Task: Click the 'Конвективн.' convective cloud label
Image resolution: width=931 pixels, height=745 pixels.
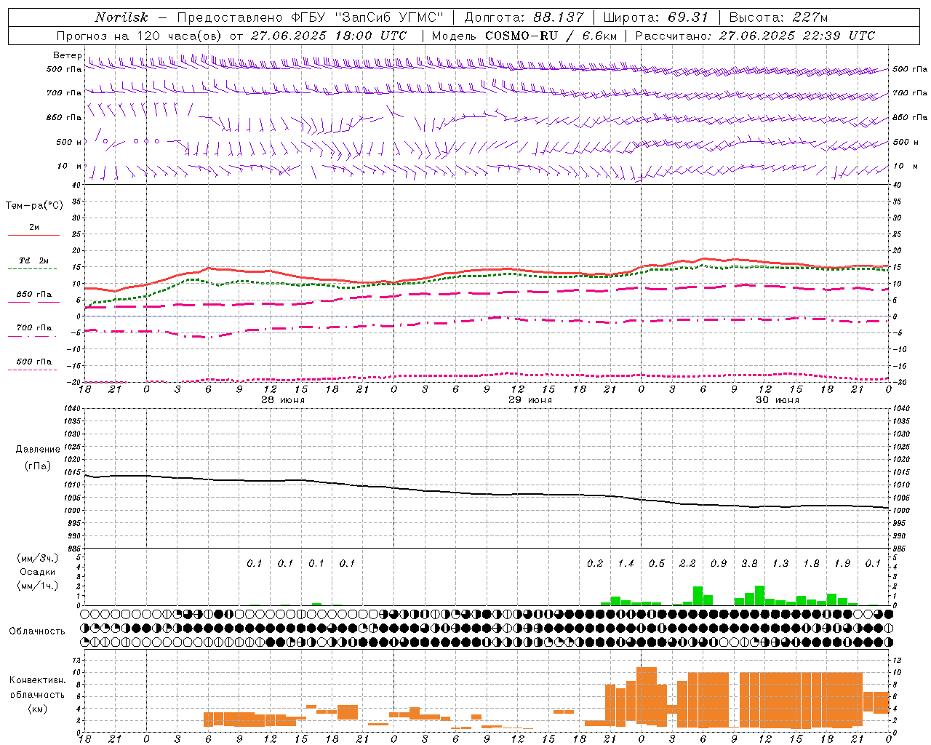Action: pyautogui.click(x=38, y=680)
